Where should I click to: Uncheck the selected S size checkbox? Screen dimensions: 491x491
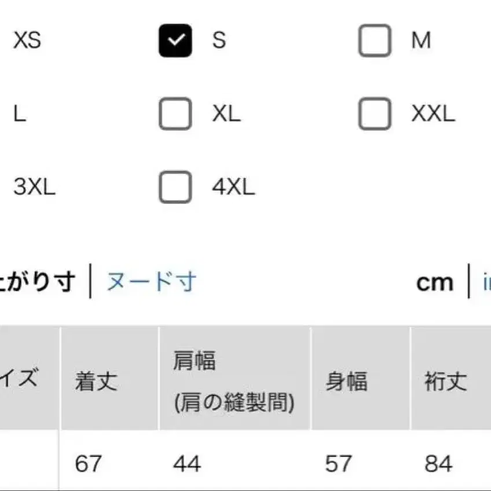175,41
